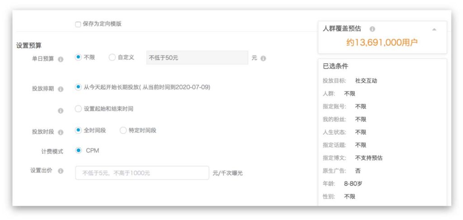Click info icon left of 设置起始和结束时间

[x=61, y=110]
